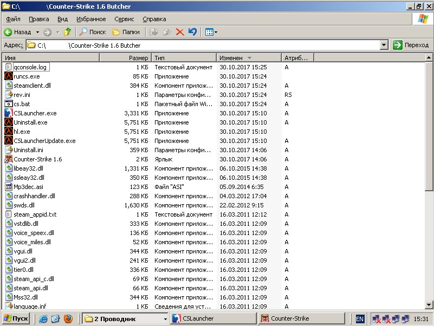
Task: Select the tier0.dll file name
Action: tap(23, 270)
